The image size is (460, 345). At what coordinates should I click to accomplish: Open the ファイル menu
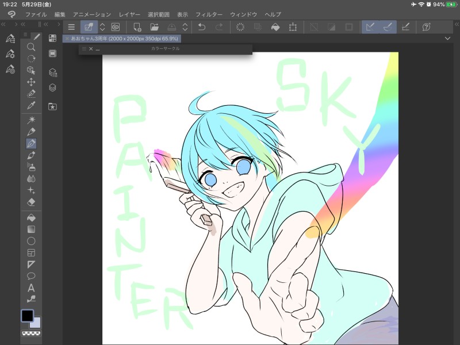[36, 14]
